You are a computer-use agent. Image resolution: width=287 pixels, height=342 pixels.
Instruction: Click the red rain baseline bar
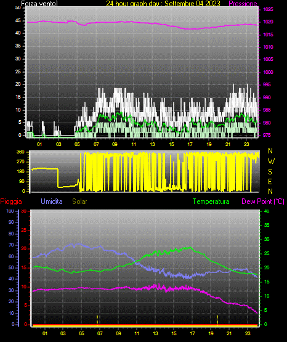pos(145,325)
